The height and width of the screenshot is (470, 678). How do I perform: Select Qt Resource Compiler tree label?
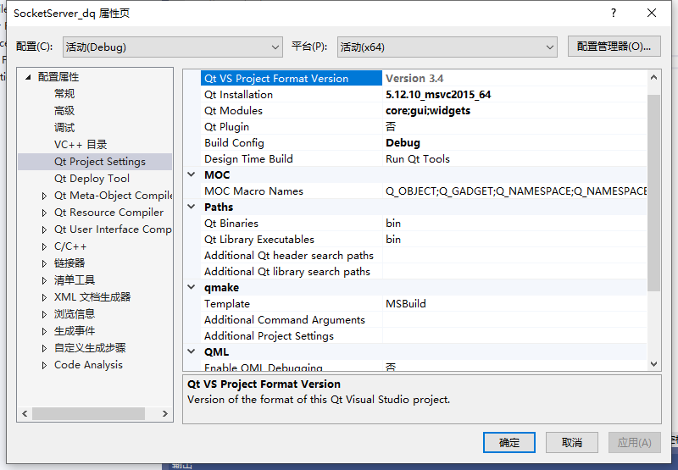109,212
